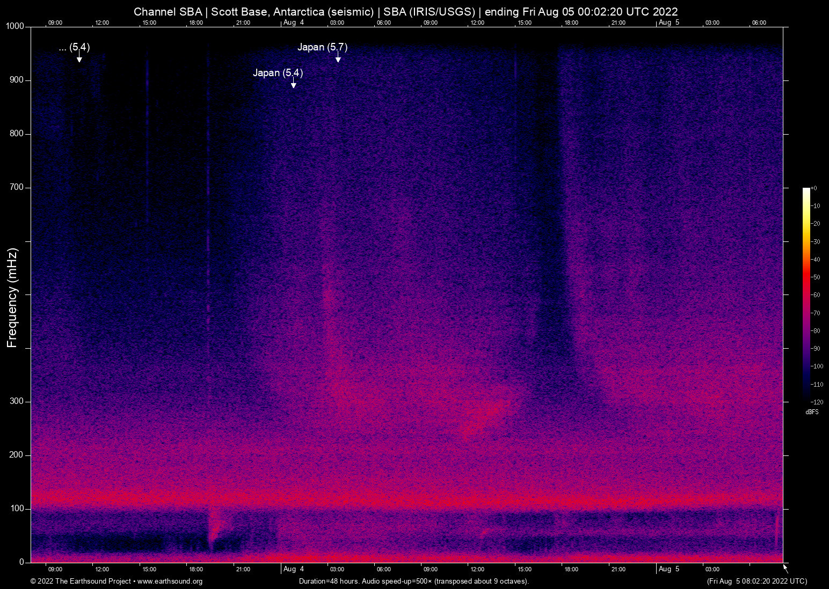This screenshot has height=589, width=829.
Task: Select the Japan (5.4) annotation text
Action: point(278,73)
